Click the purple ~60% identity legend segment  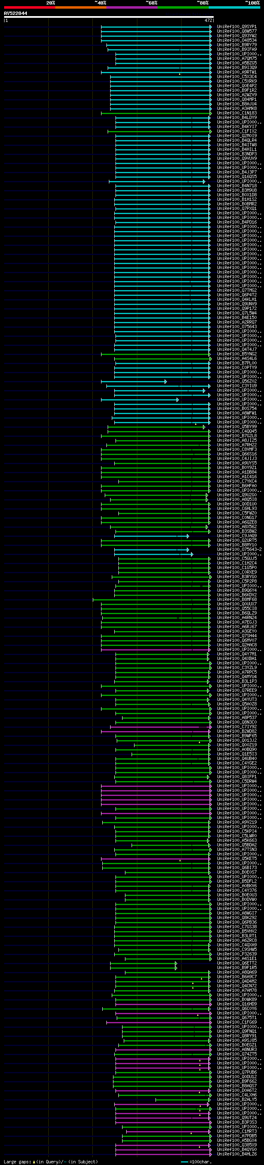132,7
